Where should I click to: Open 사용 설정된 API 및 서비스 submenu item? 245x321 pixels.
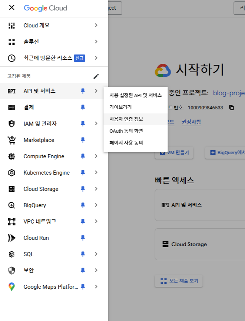tap(136, 95)
